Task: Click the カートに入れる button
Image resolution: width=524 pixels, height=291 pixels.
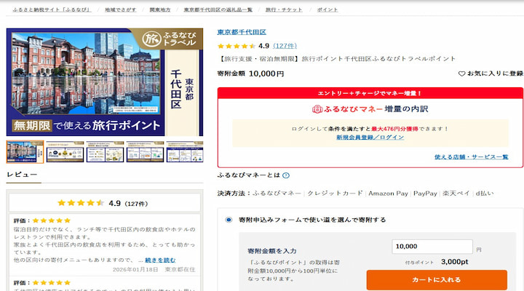Action: [x=437, y=279]
